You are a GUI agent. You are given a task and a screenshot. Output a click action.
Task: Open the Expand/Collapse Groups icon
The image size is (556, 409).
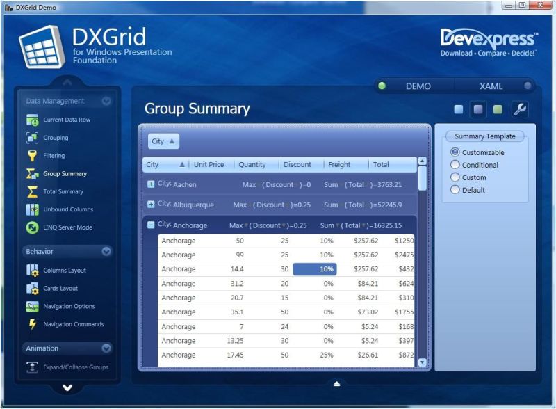click(x=32, y=367)
